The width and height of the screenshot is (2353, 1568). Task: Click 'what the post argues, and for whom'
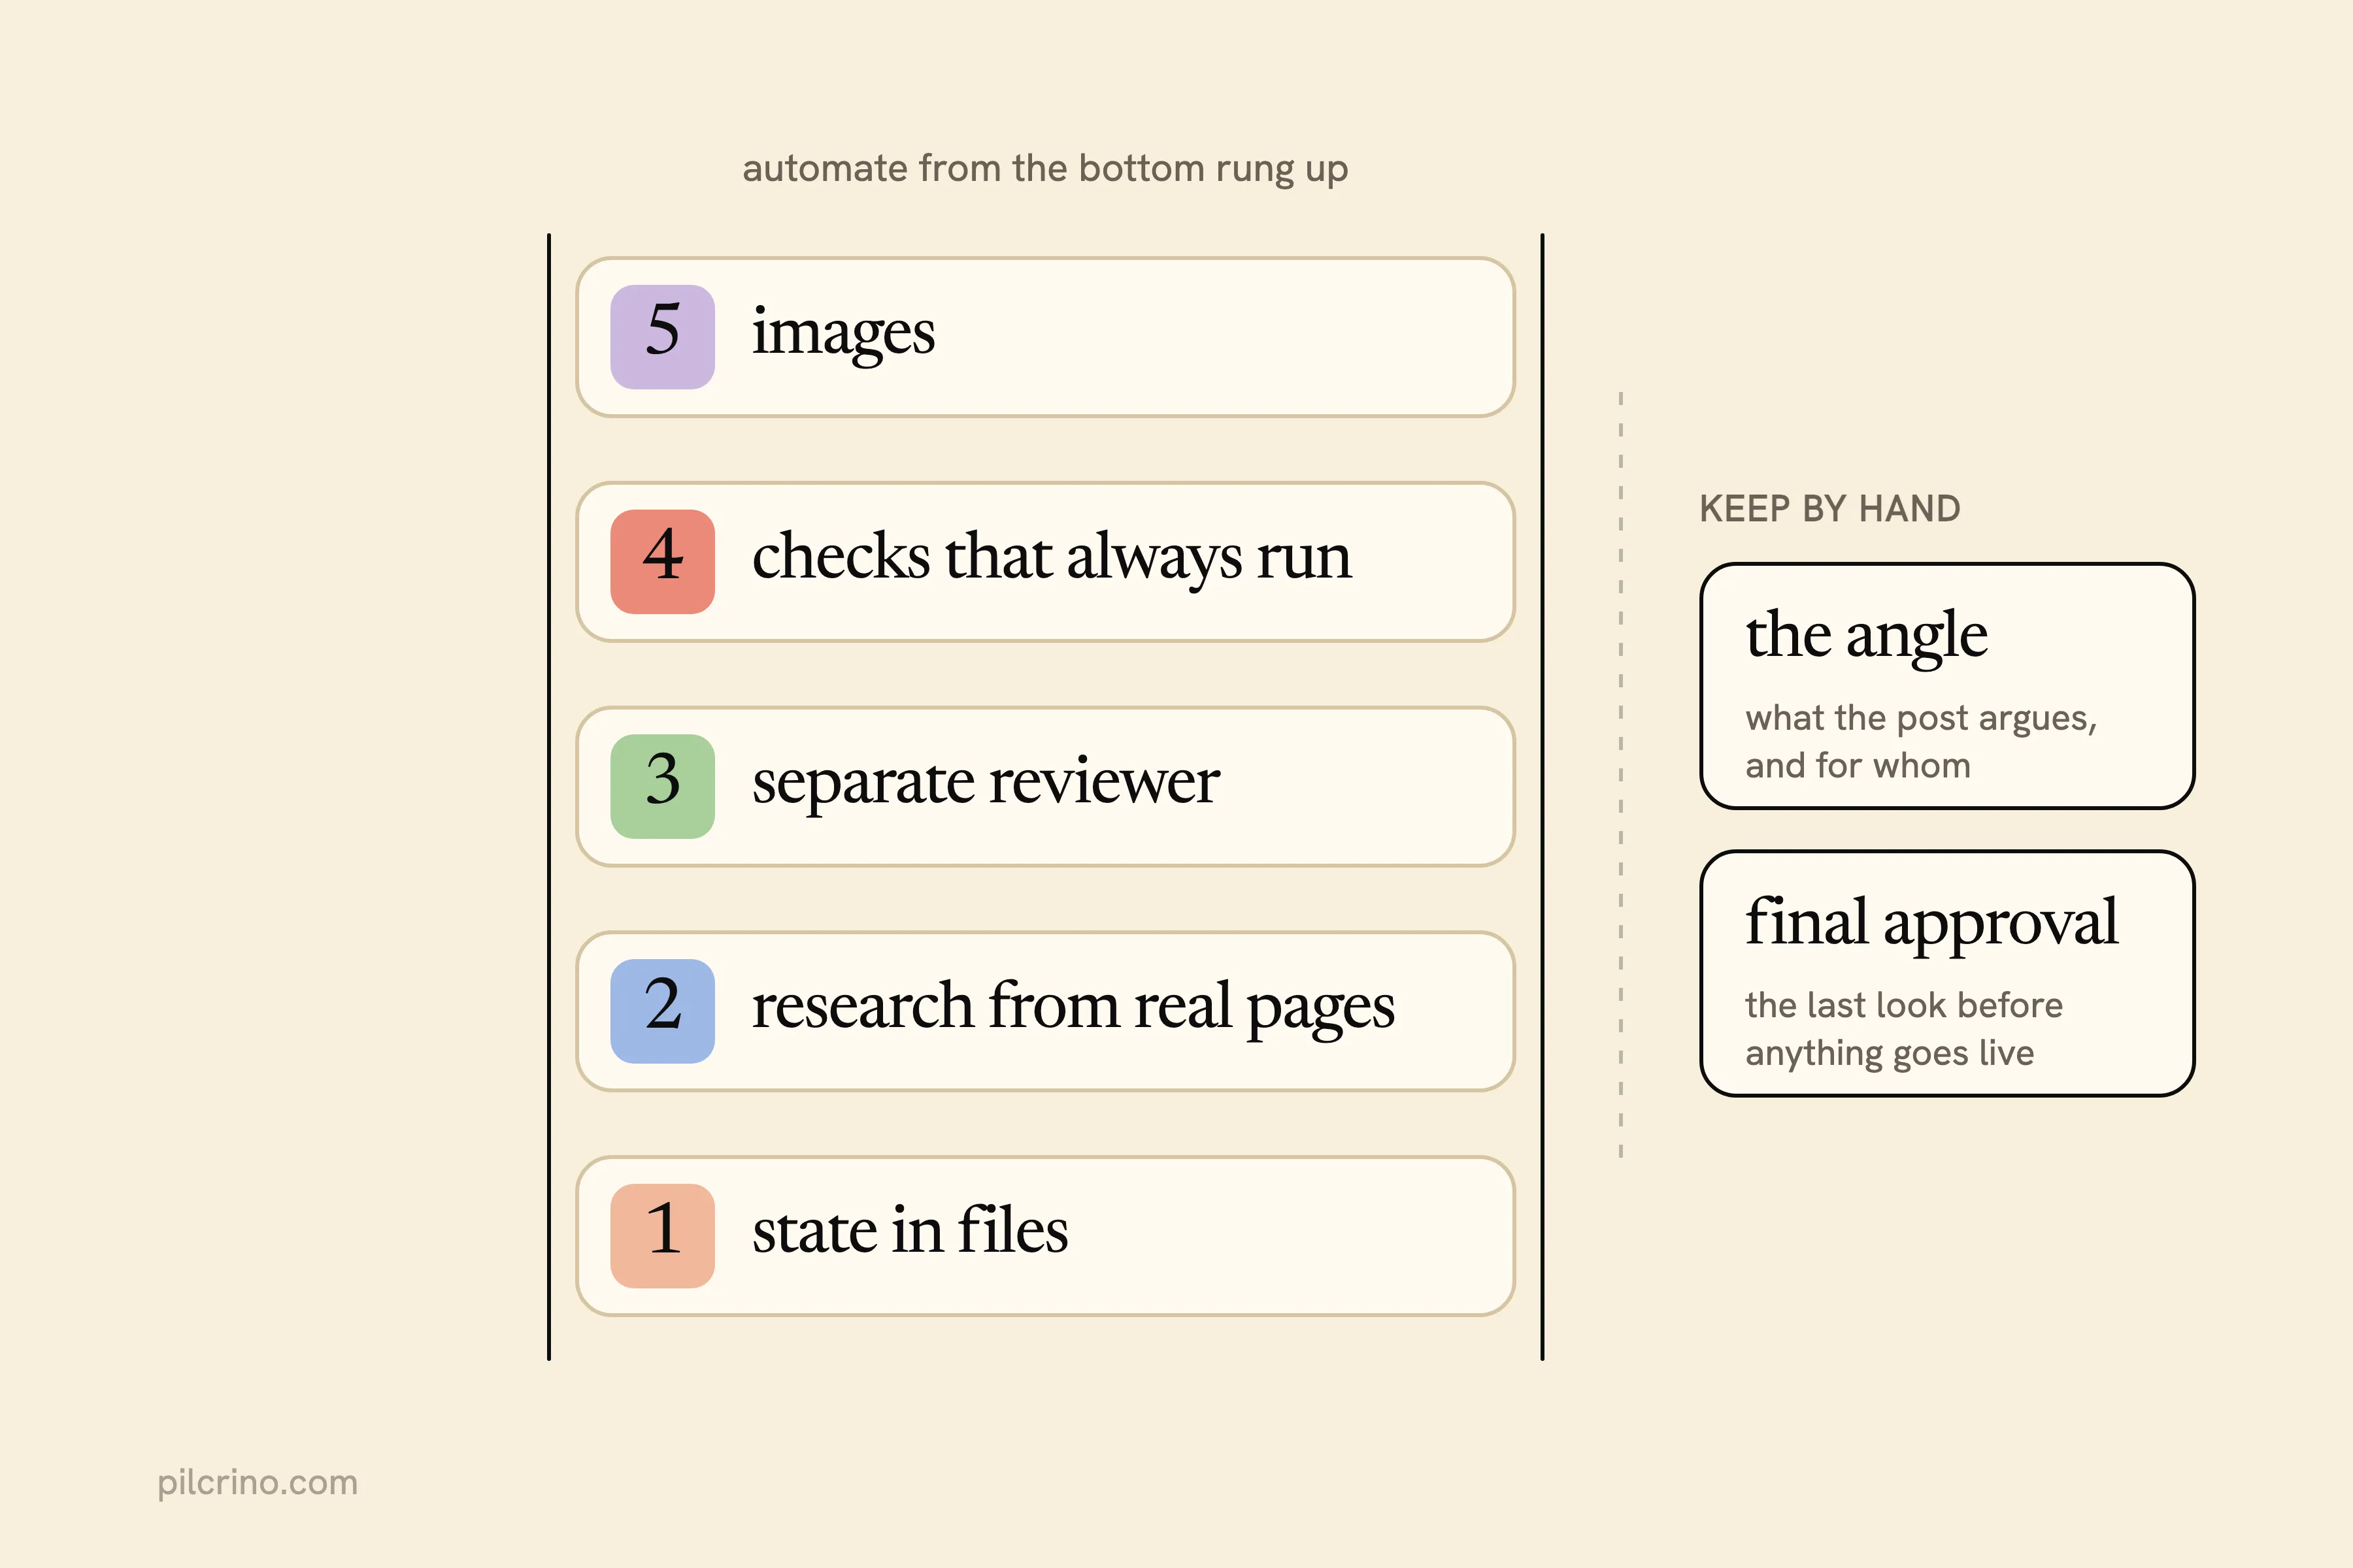(1921, 742)
